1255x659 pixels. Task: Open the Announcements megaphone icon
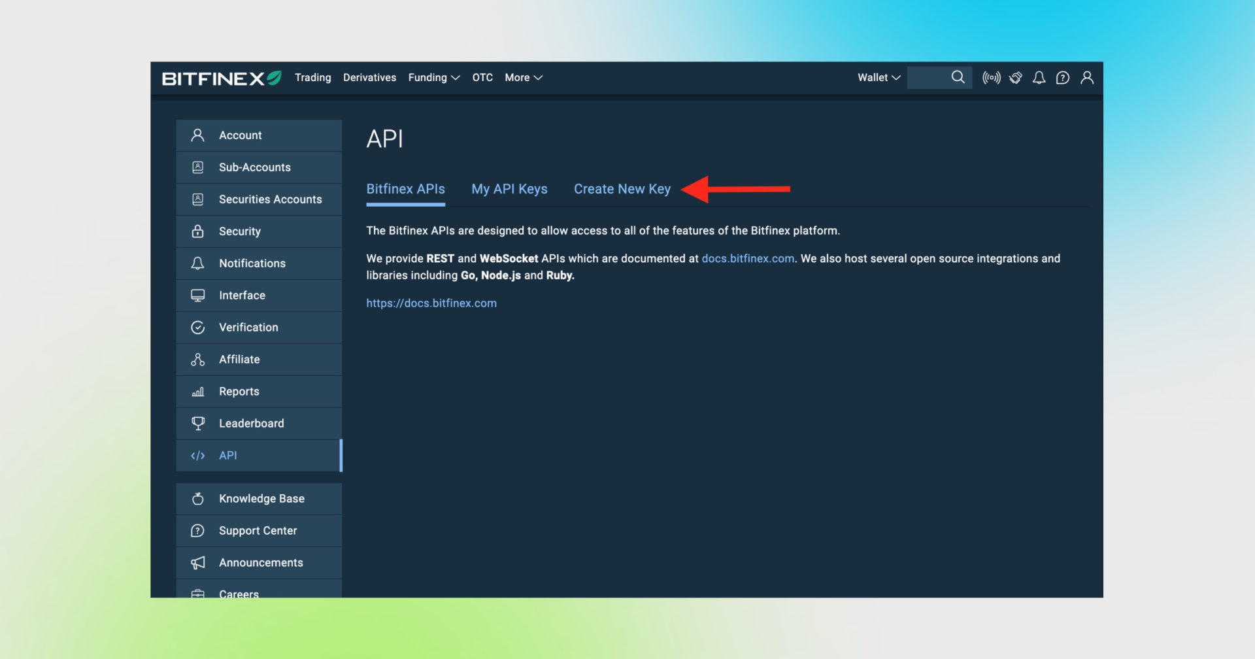pyautogui.click(x=198, y=562)
